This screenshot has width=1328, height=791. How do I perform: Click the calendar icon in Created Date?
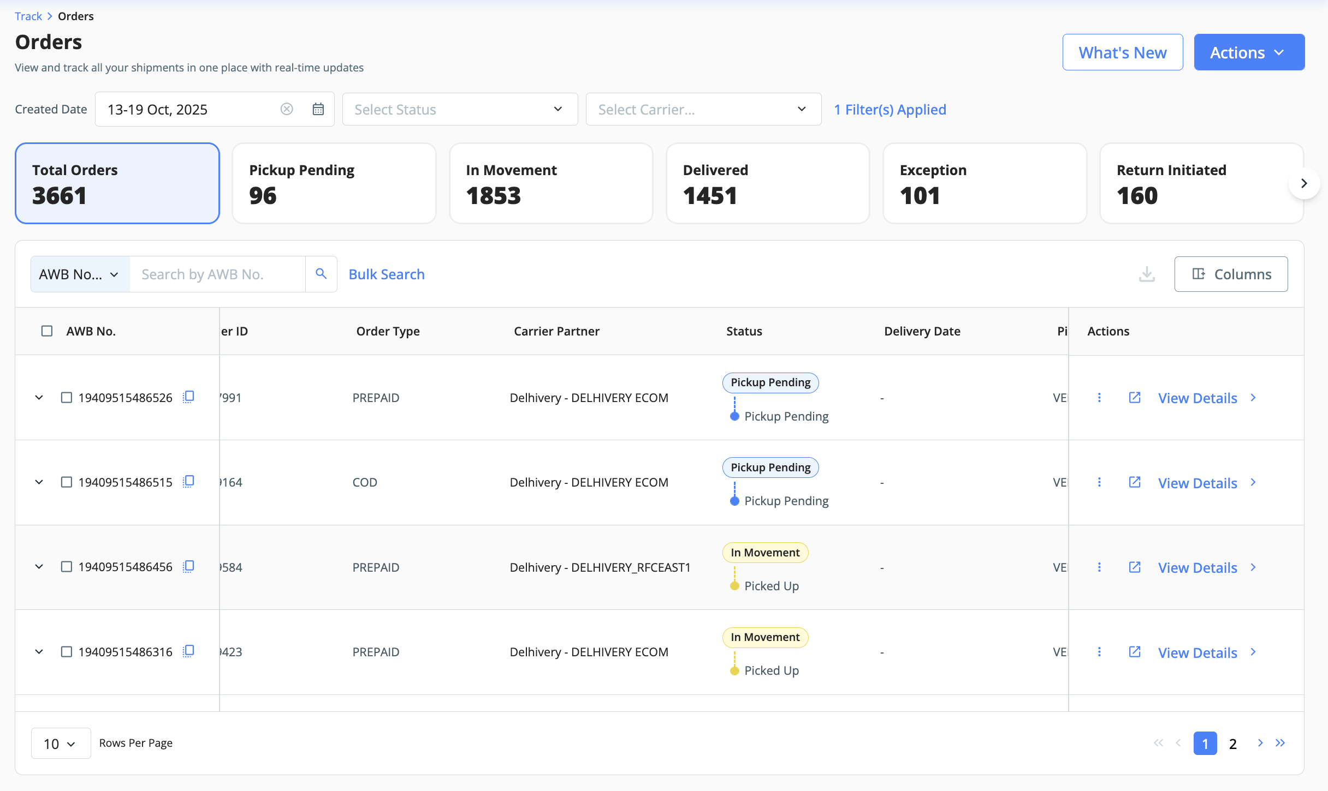point(318,109)
